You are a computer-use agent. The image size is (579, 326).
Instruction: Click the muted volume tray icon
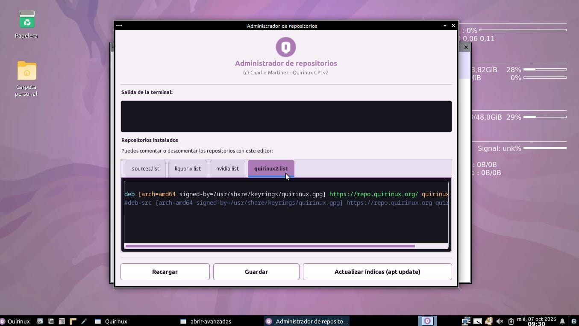tap(500, 321)
